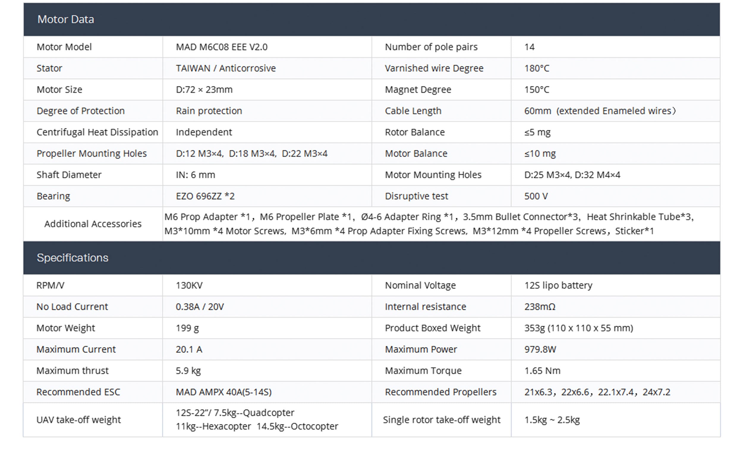Select the TAIWAN / Anticorrosive stator value
743x449 pixels.
click(x=226, y=68)
